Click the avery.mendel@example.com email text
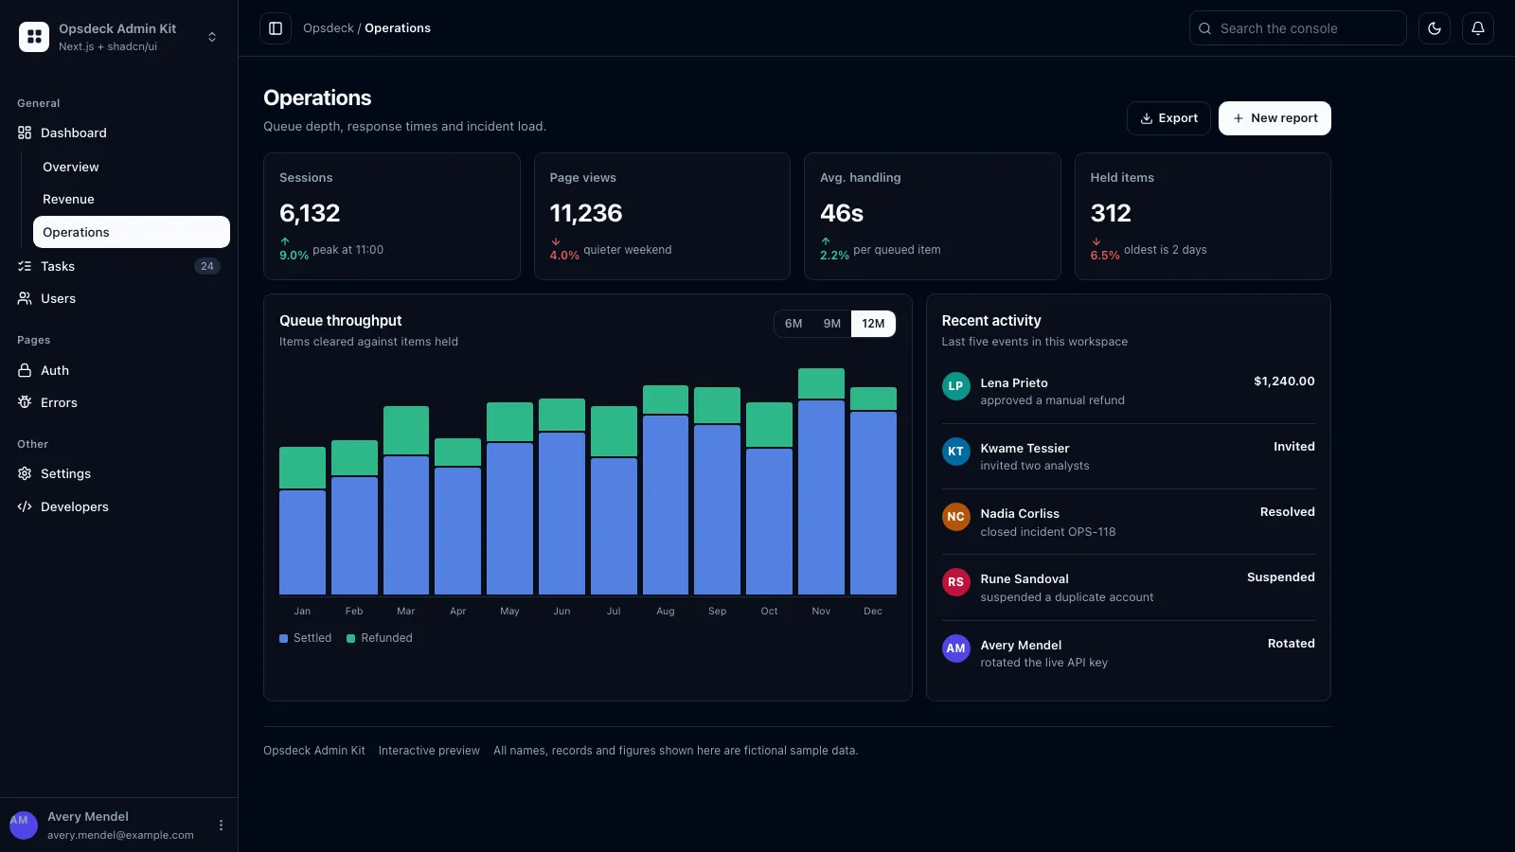This screenshot has height=852, width=1515. click(x=120, y=835)
